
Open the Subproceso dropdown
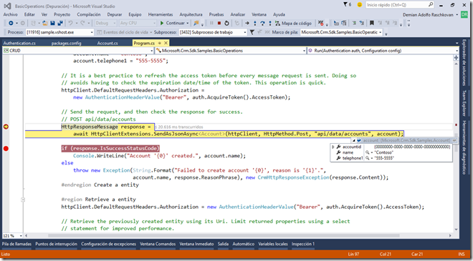(x=245, y=32)
